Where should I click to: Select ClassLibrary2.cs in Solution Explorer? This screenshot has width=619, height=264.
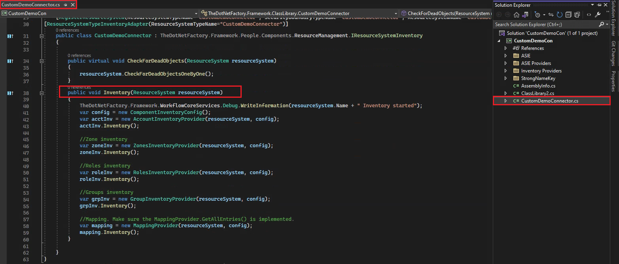[538, 93]
